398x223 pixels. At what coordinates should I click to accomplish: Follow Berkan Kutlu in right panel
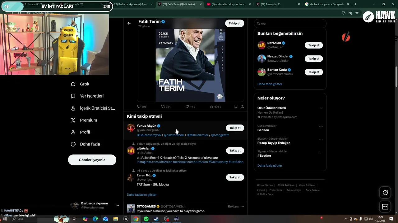click(x=314, y=72)
